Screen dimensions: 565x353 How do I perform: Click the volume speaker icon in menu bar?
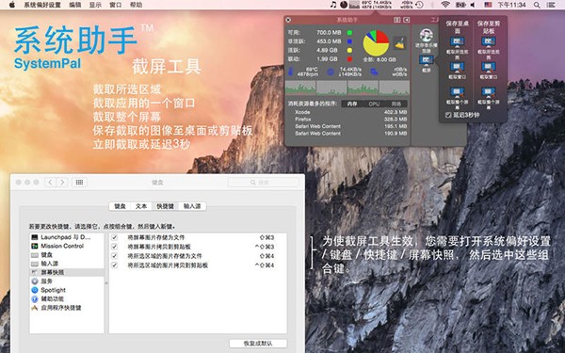coord(473,5)
